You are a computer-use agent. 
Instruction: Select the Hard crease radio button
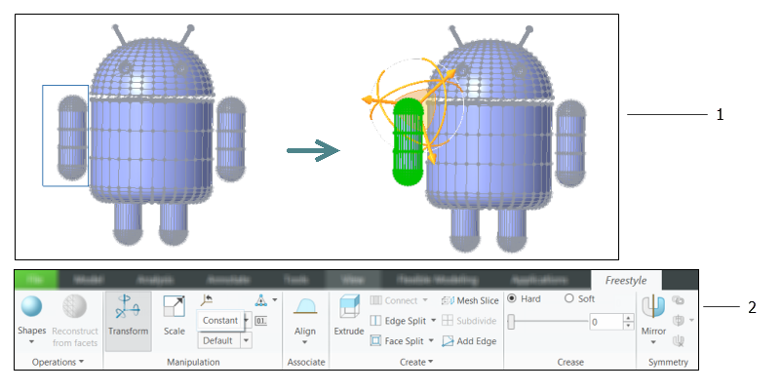click(512, 298)
